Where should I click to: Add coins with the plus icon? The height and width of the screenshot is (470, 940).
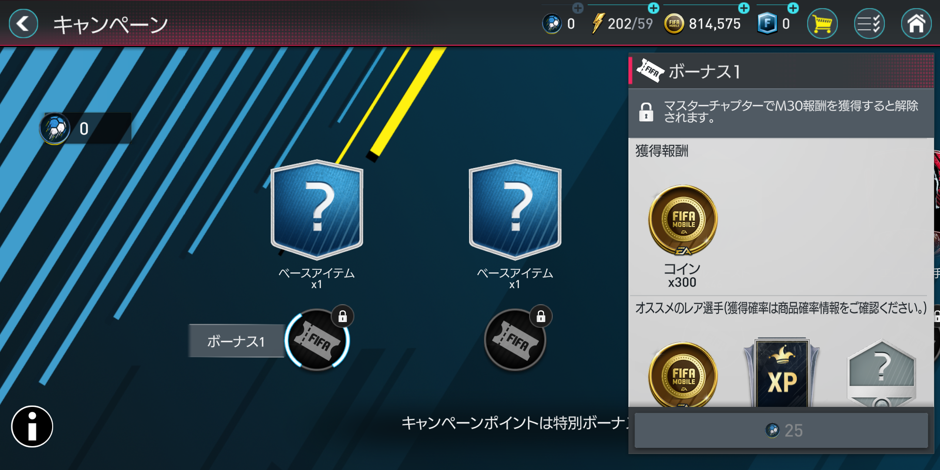click(744, 8)
